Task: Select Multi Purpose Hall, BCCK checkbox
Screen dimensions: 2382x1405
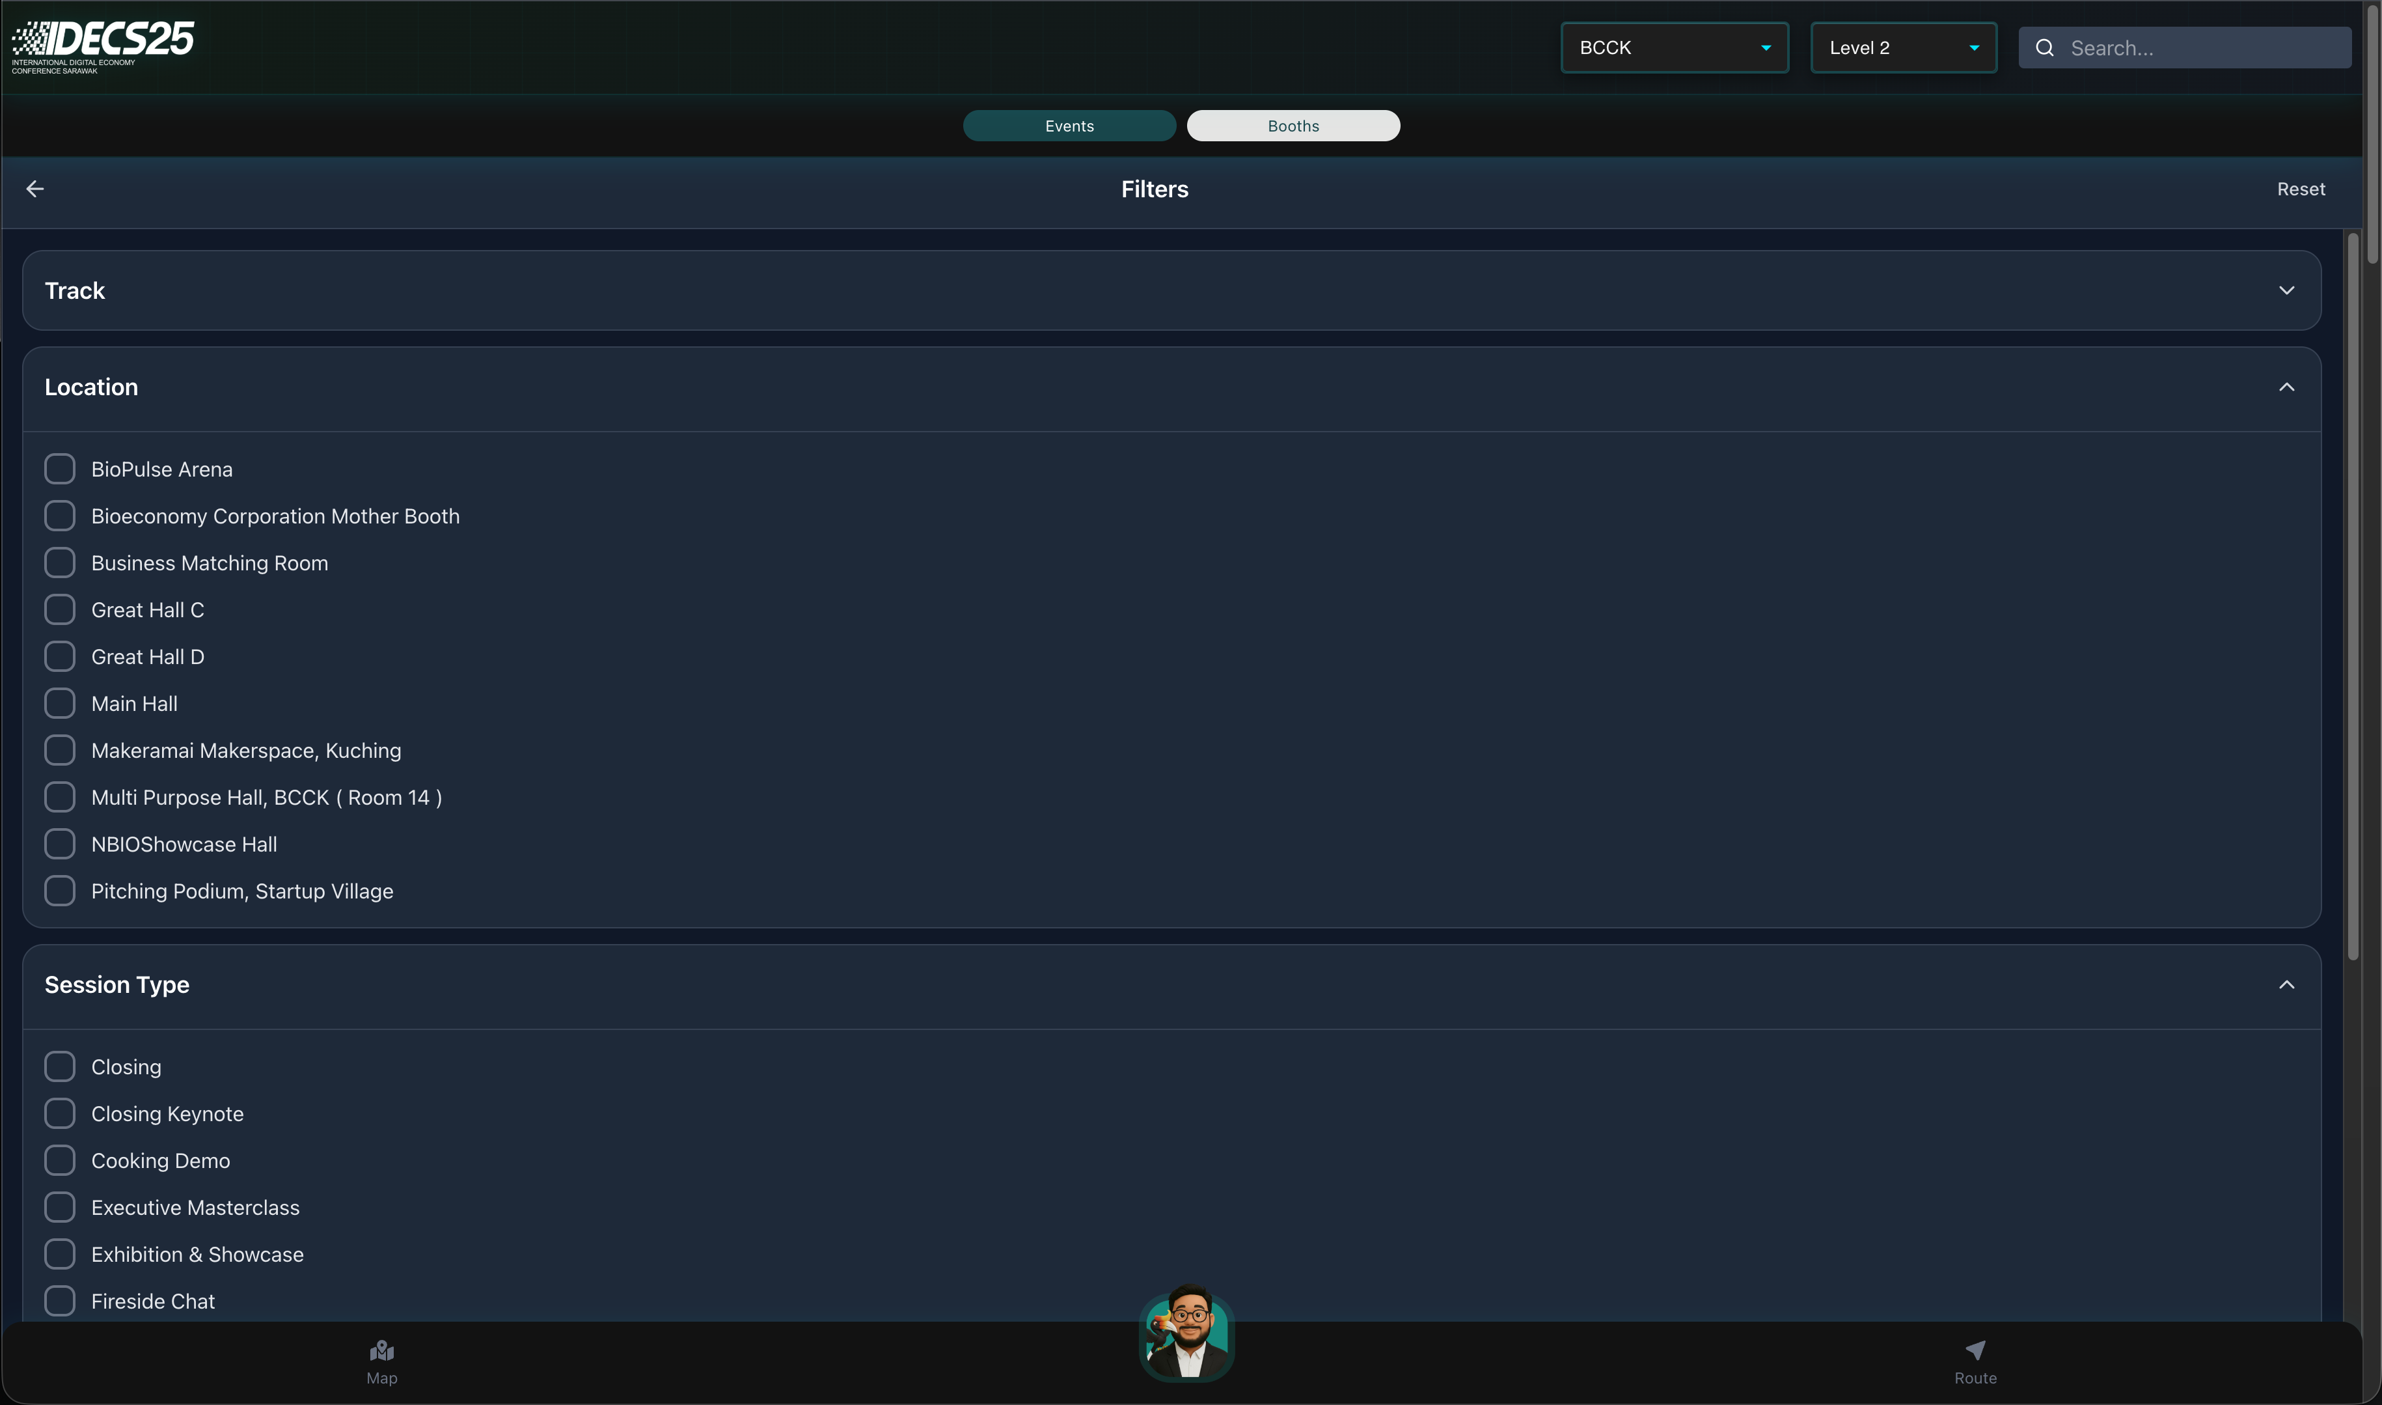Action: 60,797
